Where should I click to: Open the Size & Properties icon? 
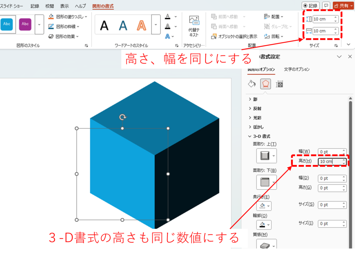click(279, 84)
